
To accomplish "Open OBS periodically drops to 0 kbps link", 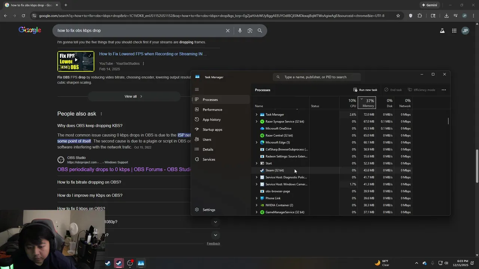I will (x=124, y=170).
